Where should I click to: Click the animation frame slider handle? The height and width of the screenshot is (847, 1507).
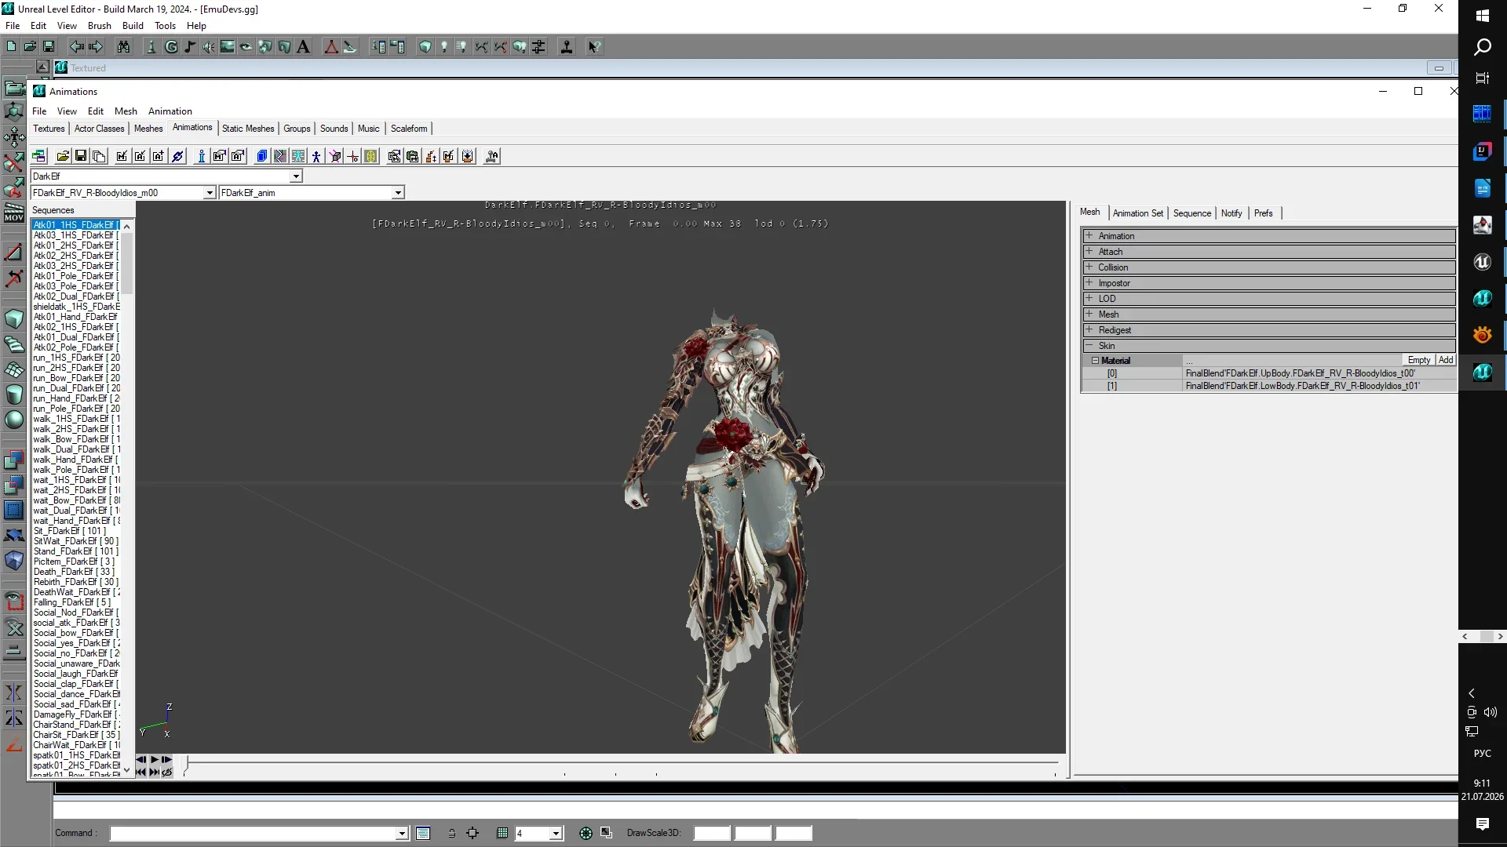click(x=186, y=764)
